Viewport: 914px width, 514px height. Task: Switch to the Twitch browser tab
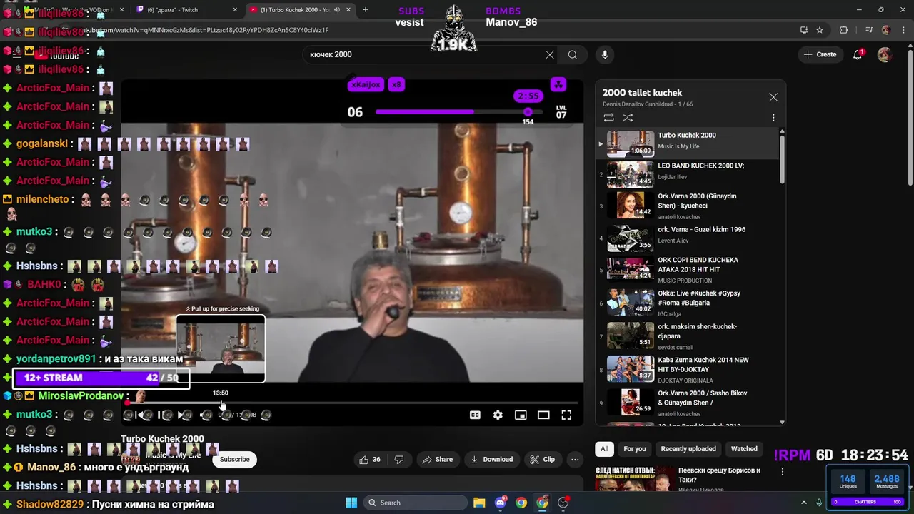pos(187,10)
